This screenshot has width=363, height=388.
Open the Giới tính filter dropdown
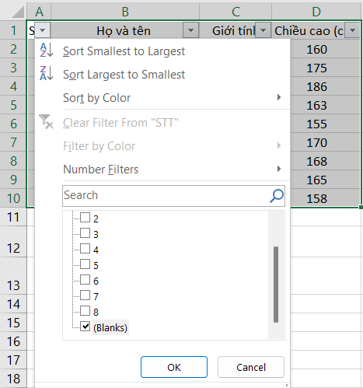click(263, 30)
